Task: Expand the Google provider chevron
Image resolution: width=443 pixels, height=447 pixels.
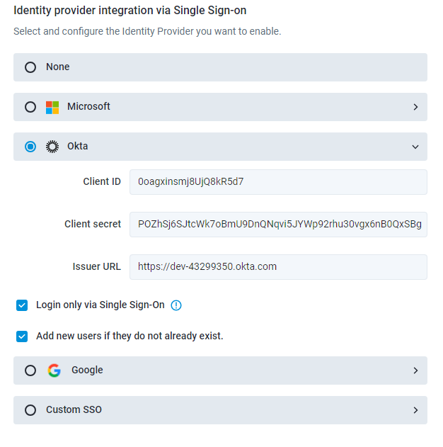Action: point(415,370)
